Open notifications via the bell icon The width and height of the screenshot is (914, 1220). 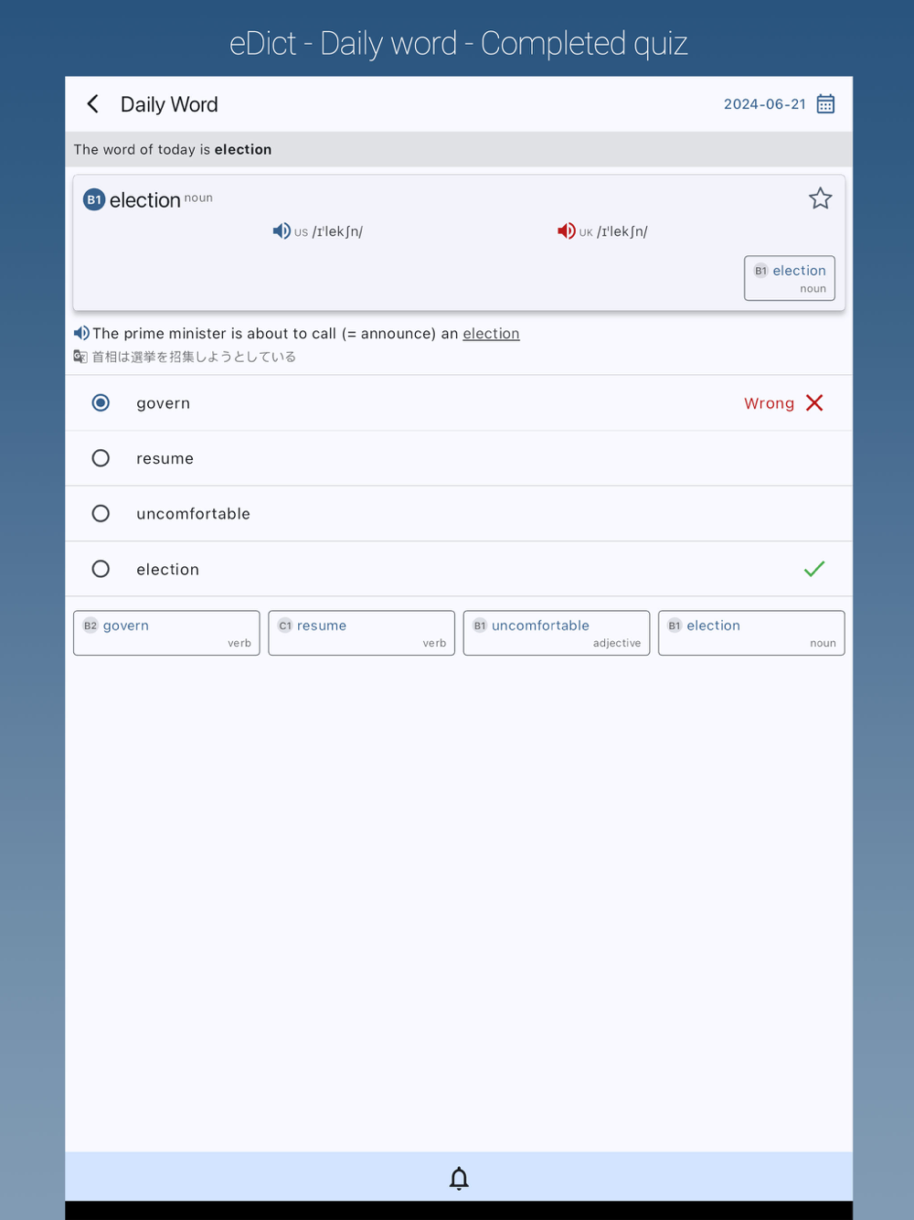tap(459, 1178)
